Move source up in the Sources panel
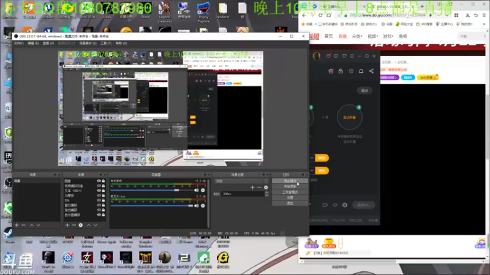This screenshot has height=275, width=490. (x=89, y=225)
